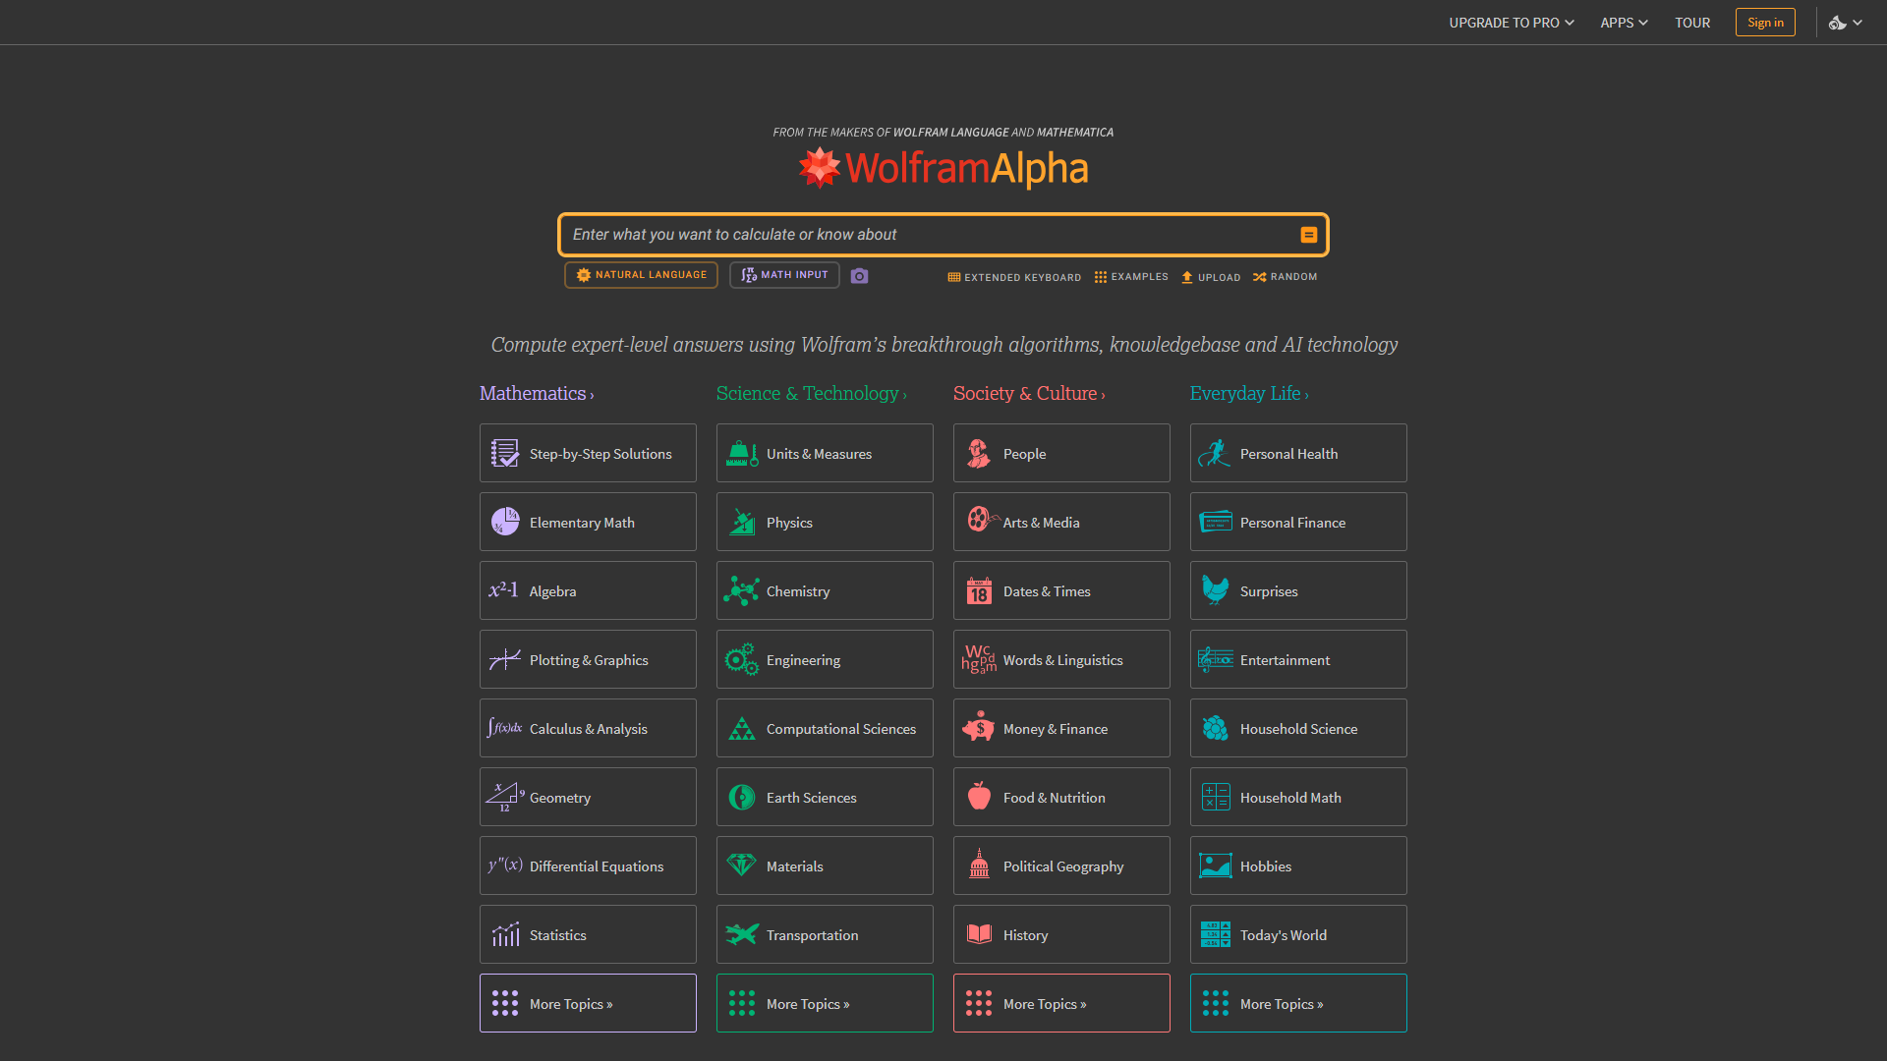Open More Topics under Science & Technology

[x=825, y=1003]
